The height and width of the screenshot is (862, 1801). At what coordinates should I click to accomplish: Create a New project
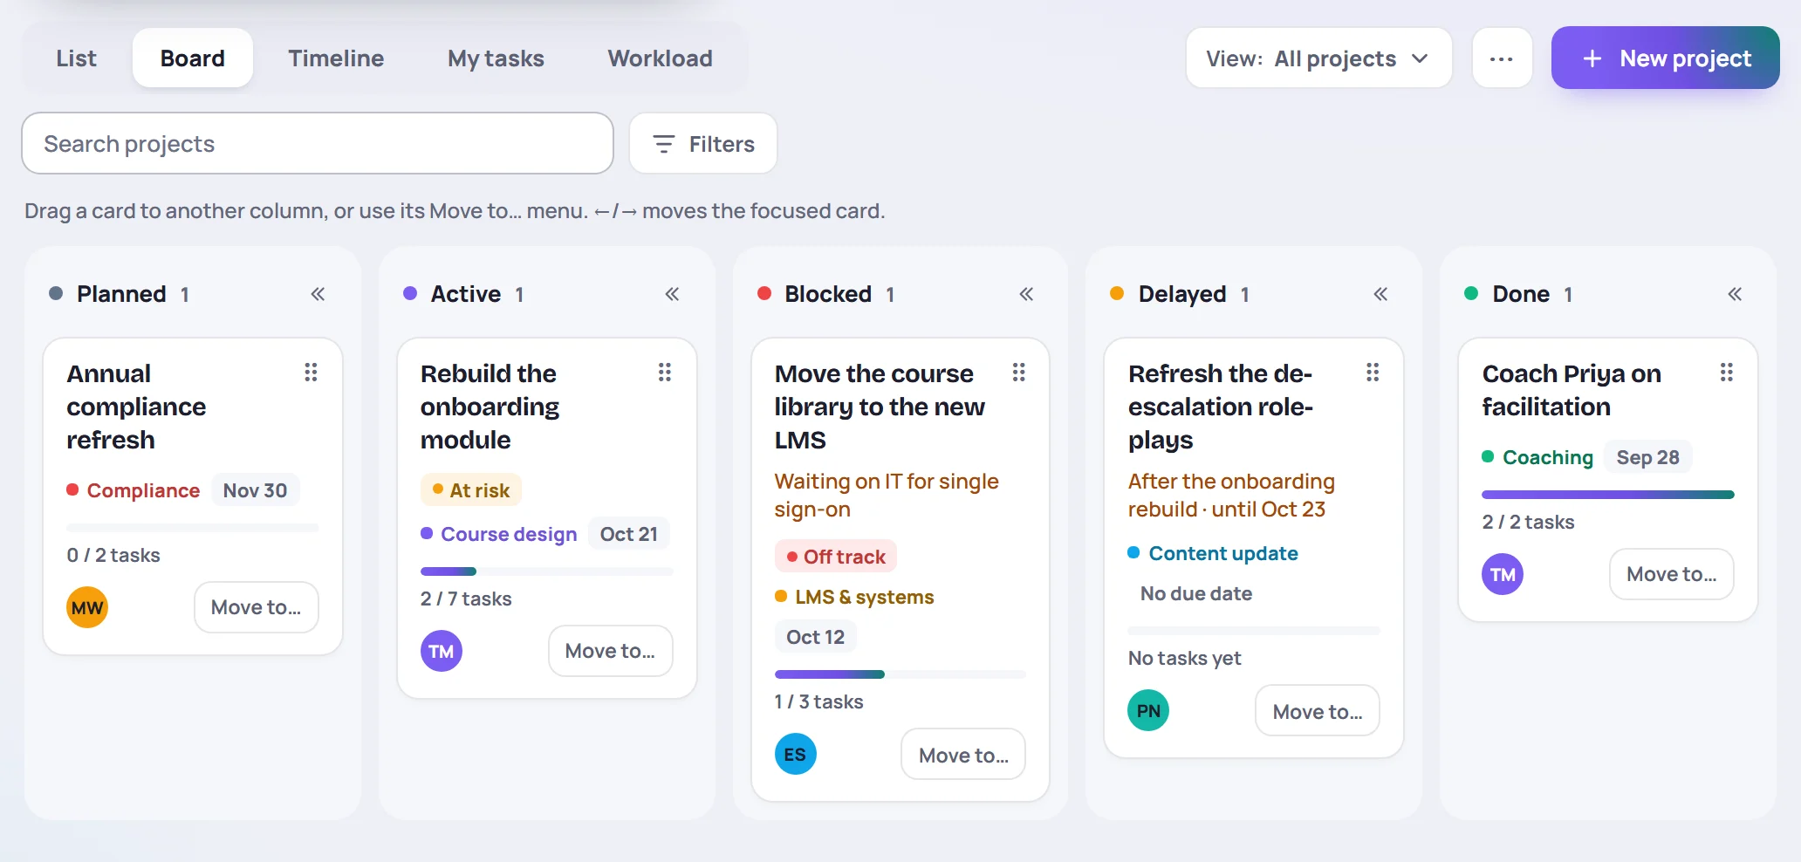click(x=1666, y=58)
